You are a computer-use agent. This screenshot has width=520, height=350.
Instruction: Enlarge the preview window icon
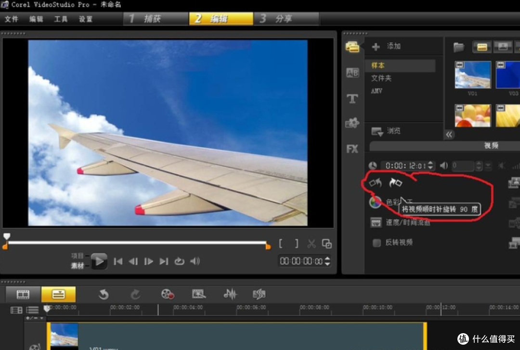tap(327, 244)
